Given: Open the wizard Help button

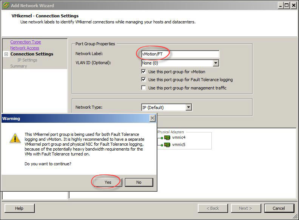Looking at the screenshot, I should pos(19,208).
